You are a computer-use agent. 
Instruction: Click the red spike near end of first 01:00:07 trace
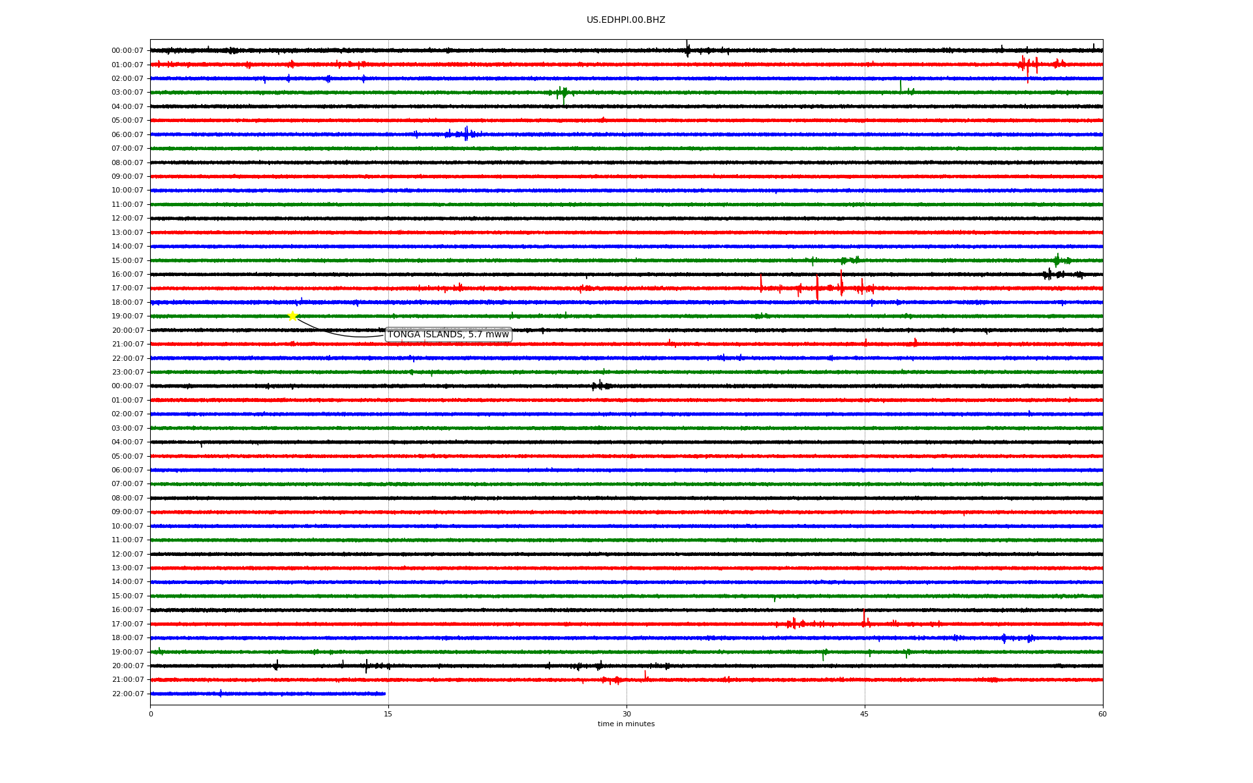1027,65
